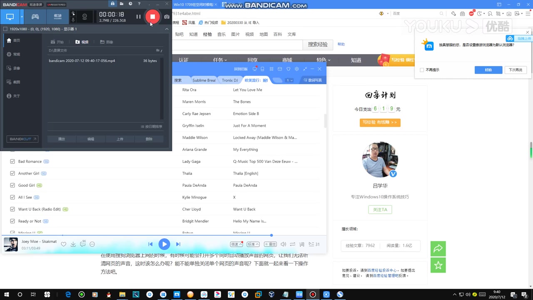533x300 pixels.
Task: Open the music player skin shirt icon
Action: pyautogui.click(x=288, y=69)
